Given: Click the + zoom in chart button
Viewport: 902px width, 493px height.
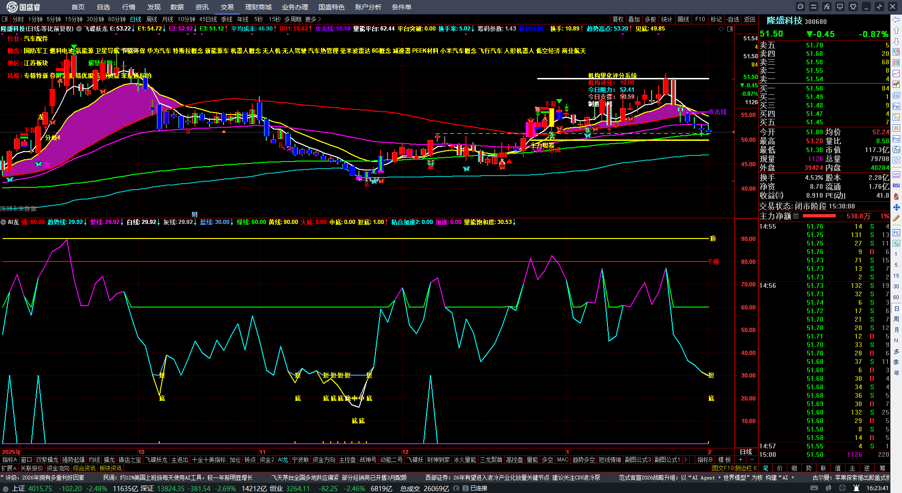Looking at the screenshot, I should 741,460.
